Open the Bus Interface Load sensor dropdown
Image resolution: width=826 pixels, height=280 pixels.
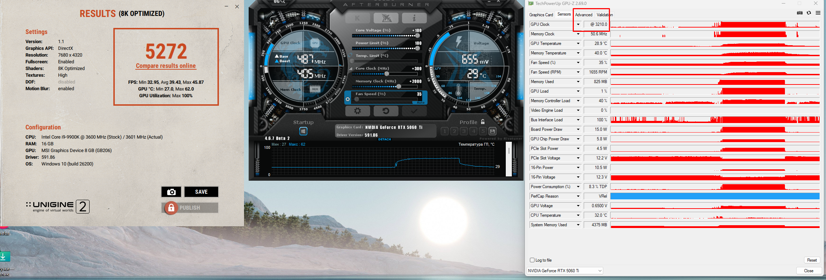coord(578,120)
